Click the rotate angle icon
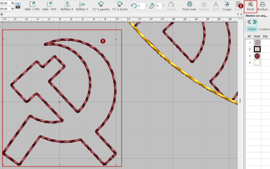Image resolution: width=270 pixels, height=169 pixels. point(134,6)
